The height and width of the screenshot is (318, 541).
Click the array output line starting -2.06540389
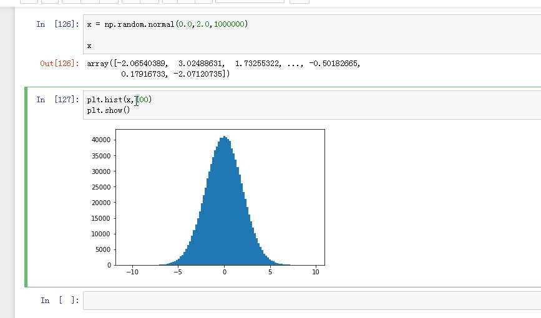click(x=223, y=64)
